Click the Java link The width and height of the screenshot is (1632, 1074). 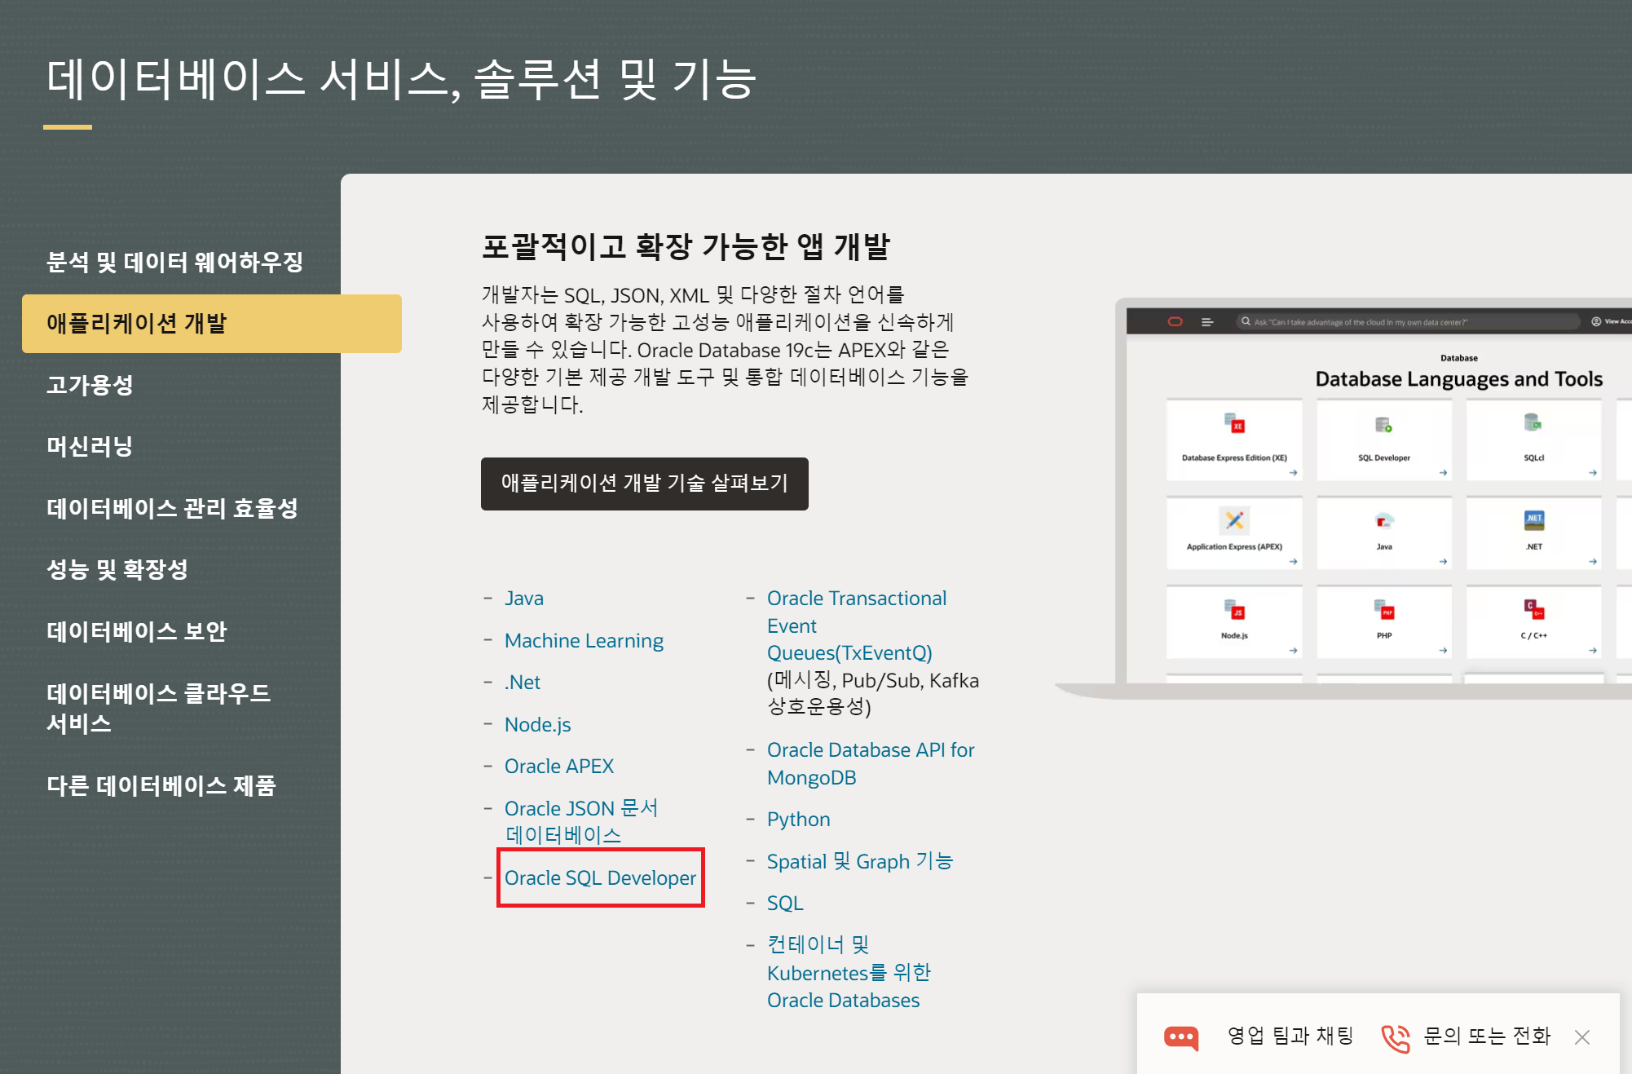(x=523, y=598)
